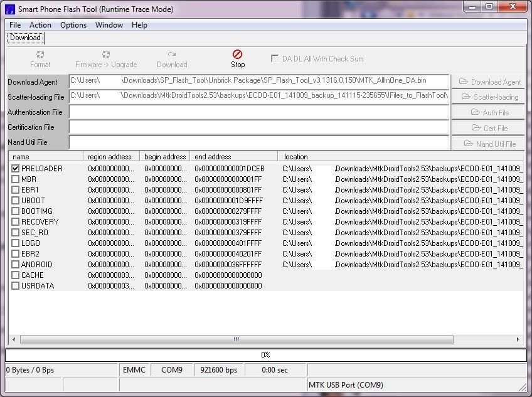Click the name column header
Viewport: 532px width, 397px height.
point(46,157)
